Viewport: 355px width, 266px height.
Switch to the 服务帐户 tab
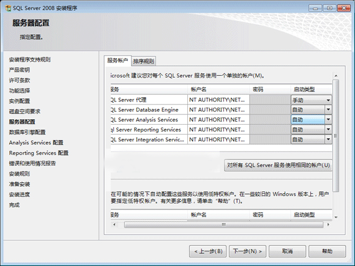[118, 61]
